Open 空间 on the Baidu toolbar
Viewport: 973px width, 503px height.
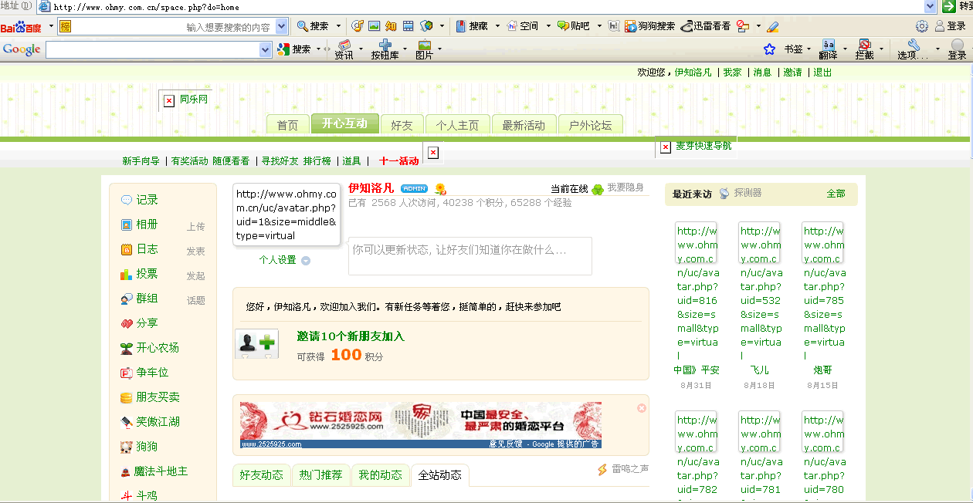click(x=522, y=25)
